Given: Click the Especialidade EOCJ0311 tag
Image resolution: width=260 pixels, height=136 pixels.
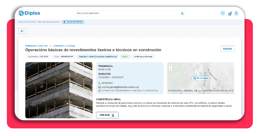Looking at the screenshot, I should (38, 57).
